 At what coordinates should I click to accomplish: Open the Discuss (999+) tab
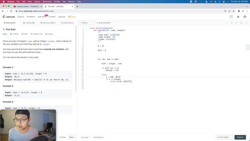coord(48,23)
